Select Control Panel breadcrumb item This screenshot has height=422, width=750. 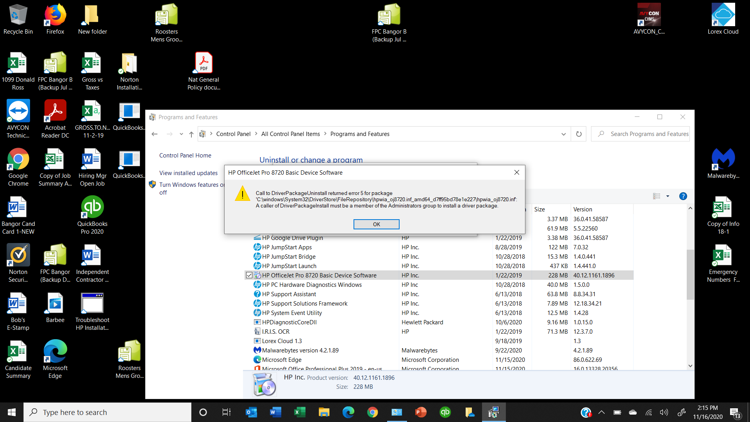point(233,134)
